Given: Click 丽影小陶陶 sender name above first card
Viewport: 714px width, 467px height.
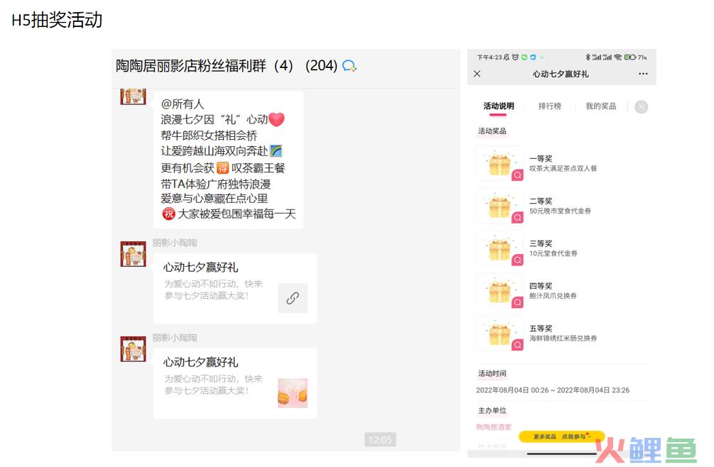Looking at the screenshot, I should 175,243.
